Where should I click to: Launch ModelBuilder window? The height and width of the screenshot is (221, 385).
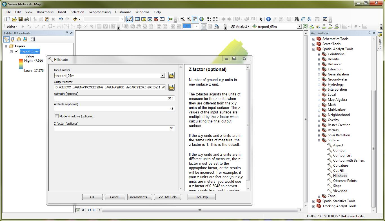170,19
